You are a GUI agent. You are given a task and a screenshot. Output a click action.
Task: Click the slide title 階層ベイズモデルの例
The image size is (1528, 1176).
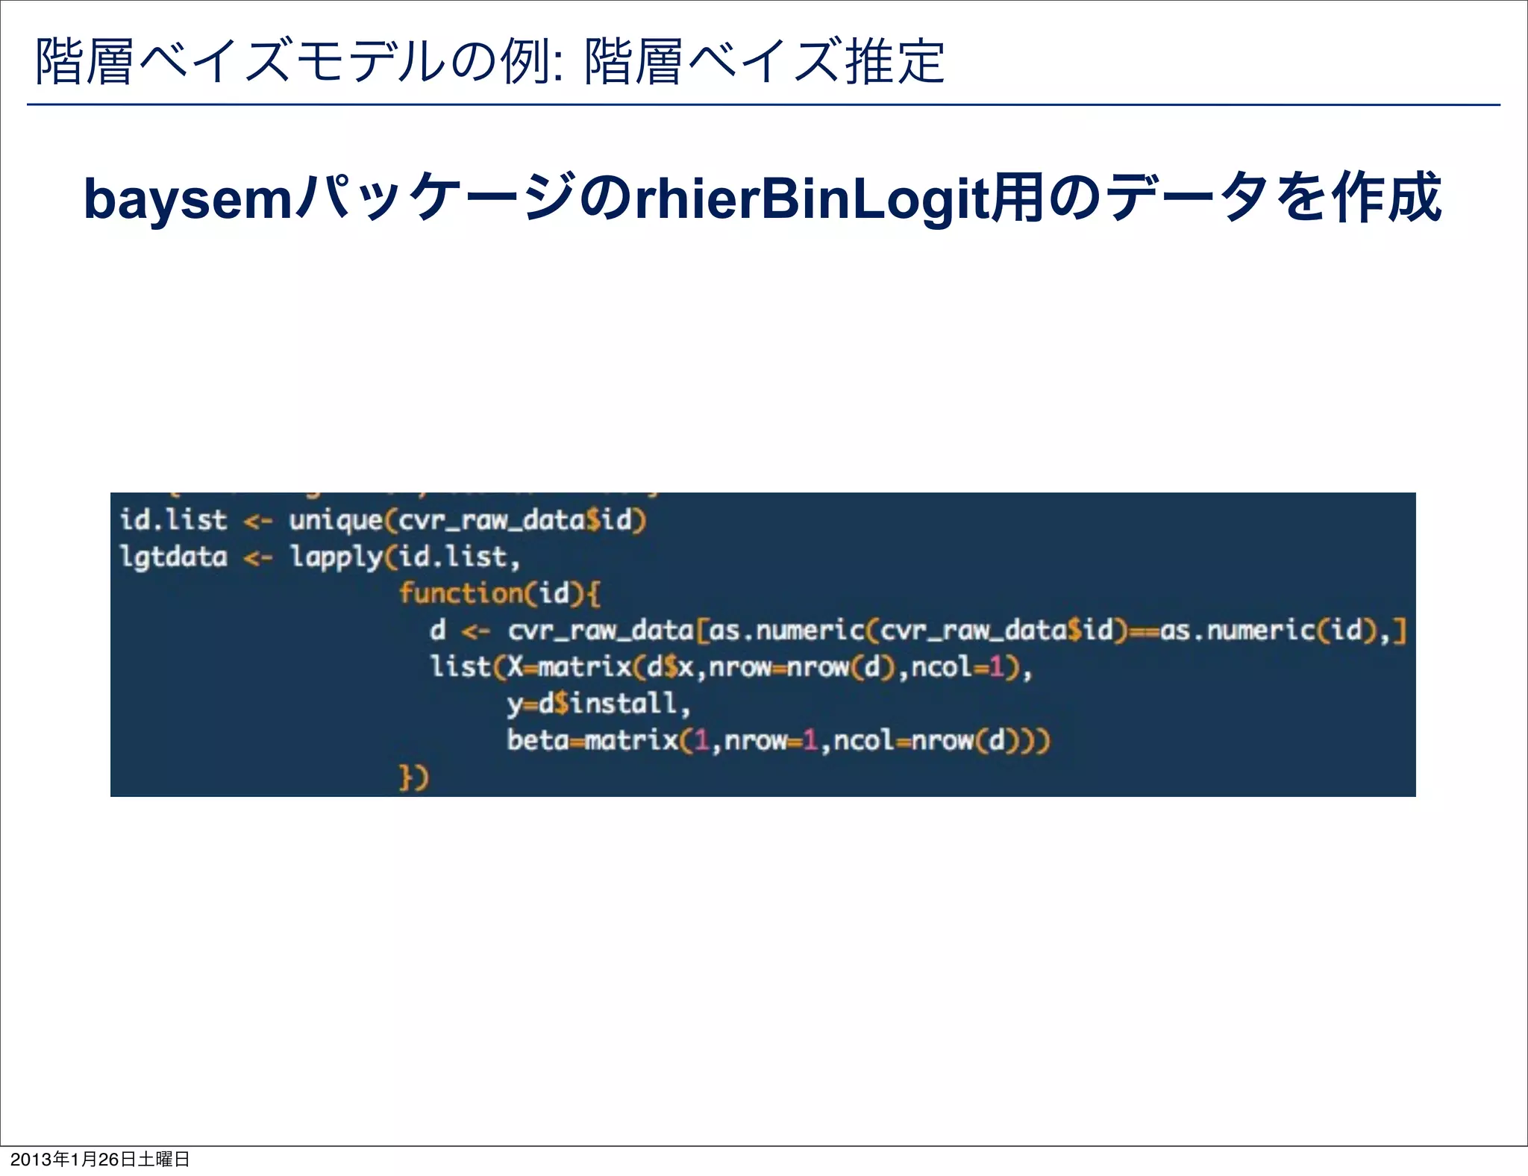click(x=490, y=61)
